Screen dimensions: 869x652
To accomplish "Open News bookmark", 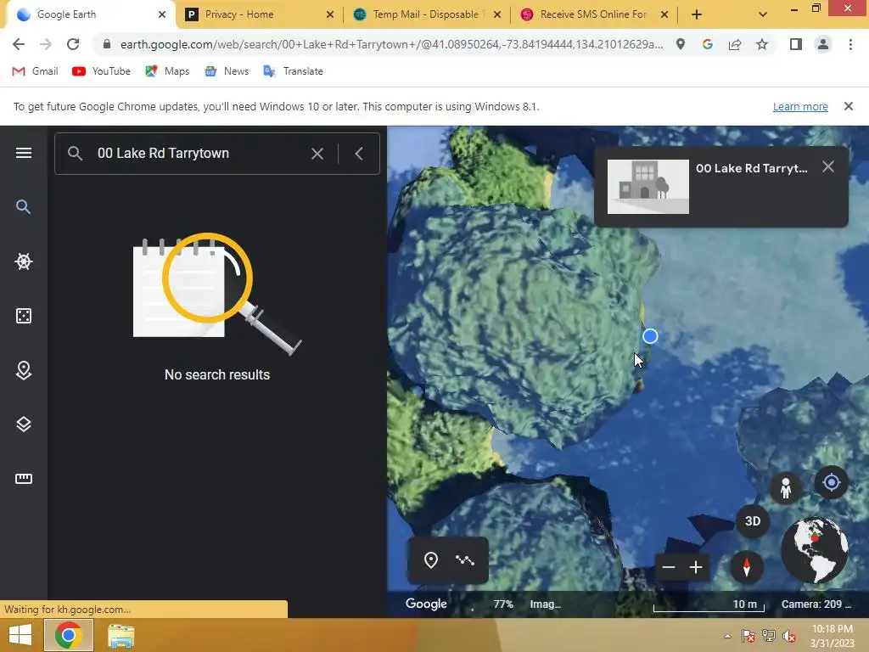I will [x=227, y=71].
